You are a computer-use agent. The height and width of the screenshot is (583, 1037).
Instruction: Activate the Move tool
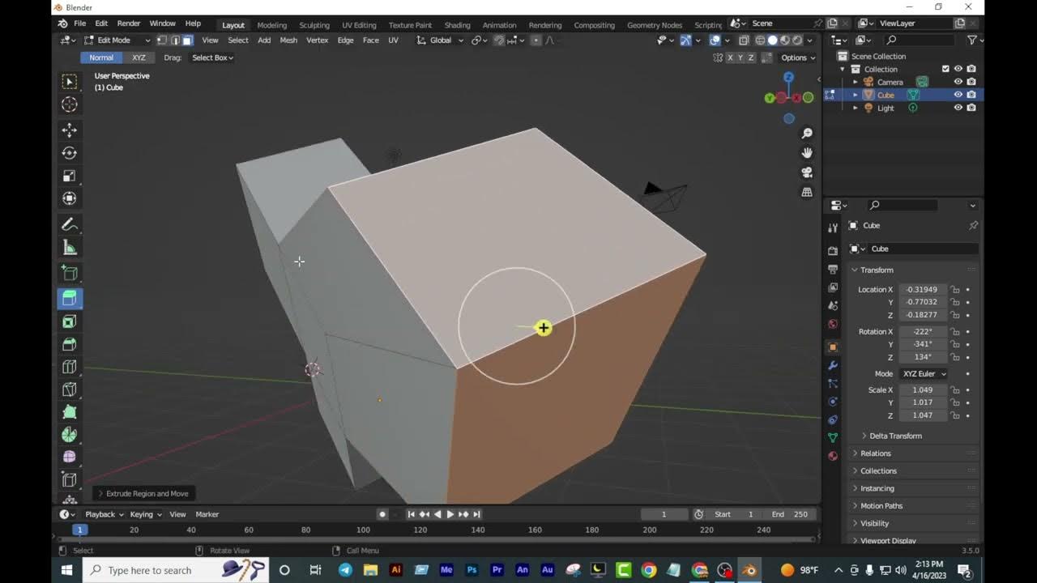pos(70,130)
